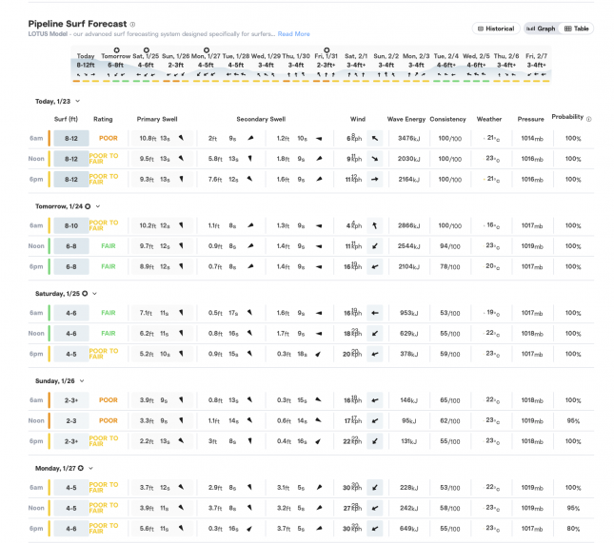
Task: Click the info icon beside Pipeline Surf Forecast
Action: click(x=132, y=25)
